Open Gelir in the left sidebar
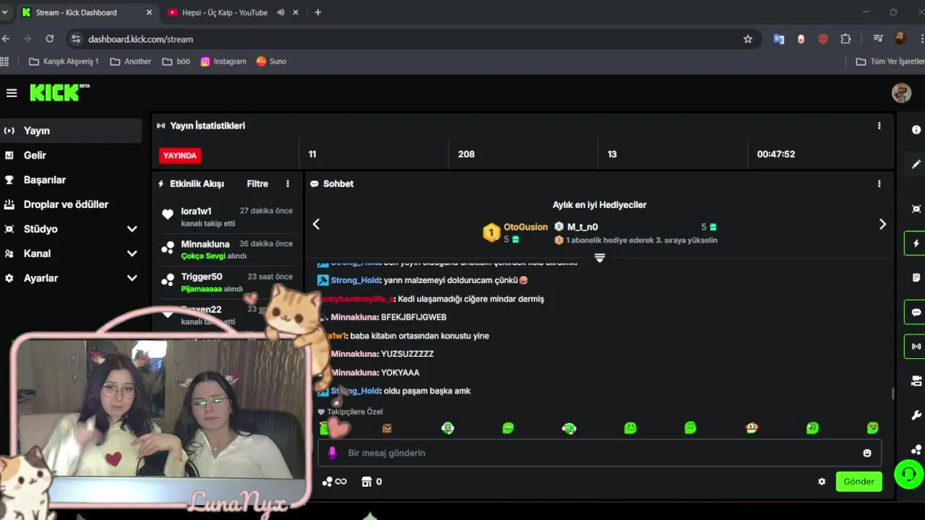 point(71,155)
